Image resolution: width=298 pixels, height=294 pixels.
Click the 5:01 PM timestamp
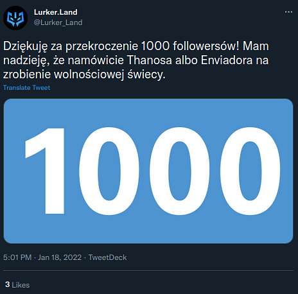(17, 257)
